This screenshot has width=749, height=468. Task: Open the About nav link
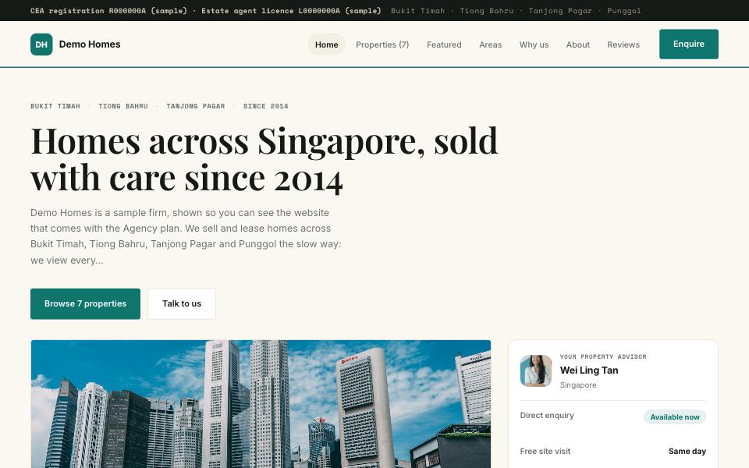578,44
